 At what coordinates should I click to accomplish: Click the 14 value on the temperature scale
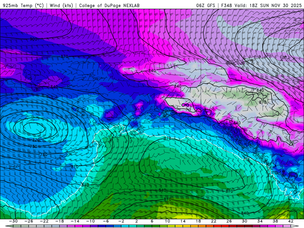coord(183,221)
